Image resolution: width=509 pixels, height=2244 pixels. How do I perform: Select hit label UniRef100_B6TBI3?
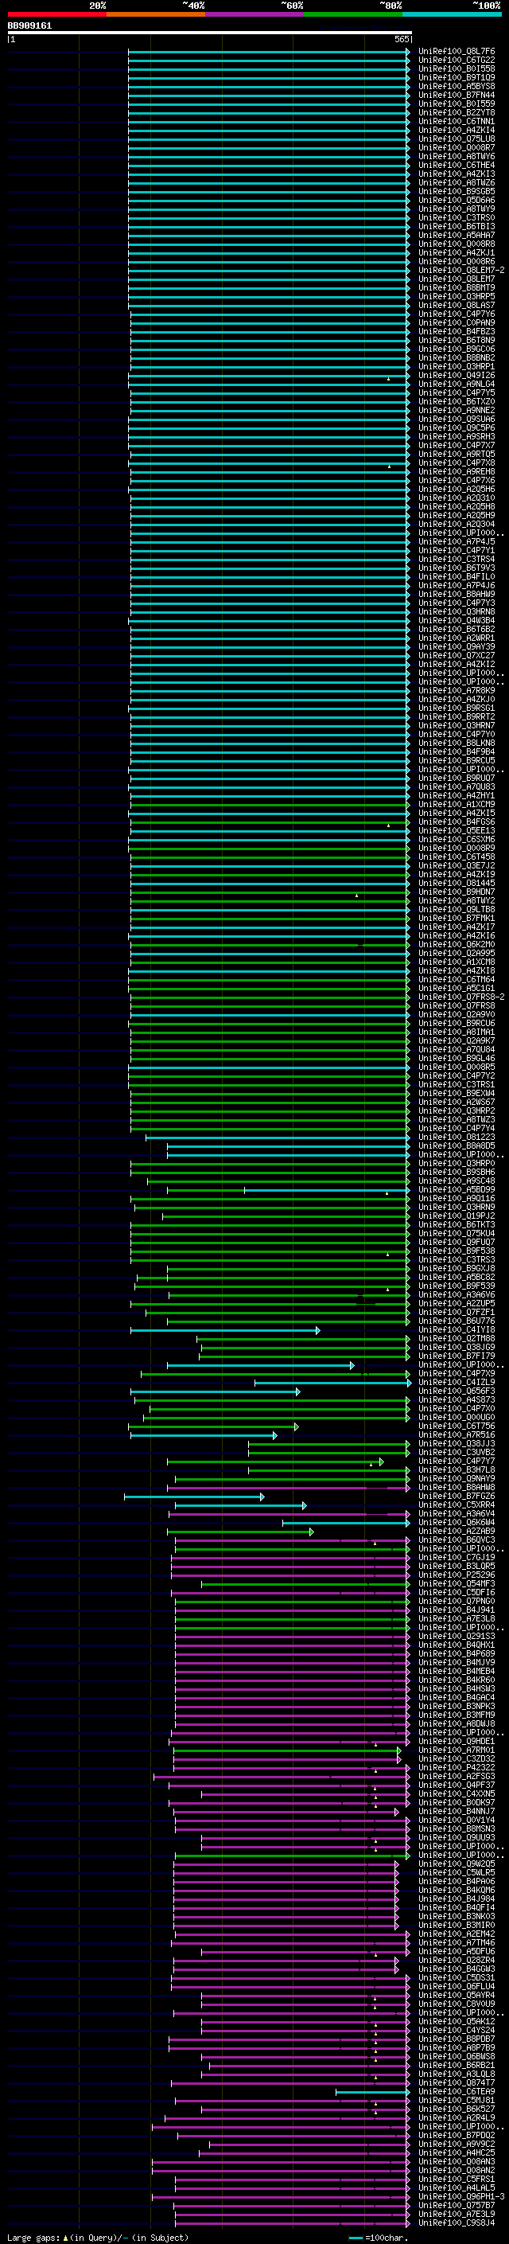pos(456,227)
